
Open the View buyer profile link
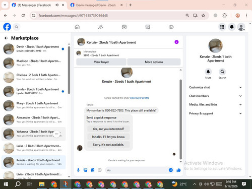click(139, 98)
